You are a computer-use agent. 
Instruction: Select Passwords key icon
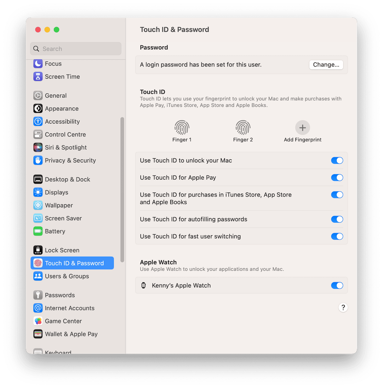pyautogui.click(x=38, y=295)
